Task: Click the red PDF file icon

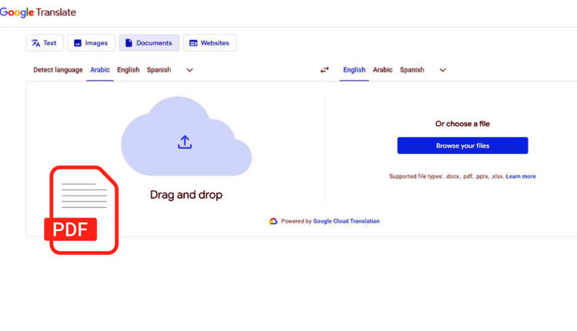Action: (83, 209)
